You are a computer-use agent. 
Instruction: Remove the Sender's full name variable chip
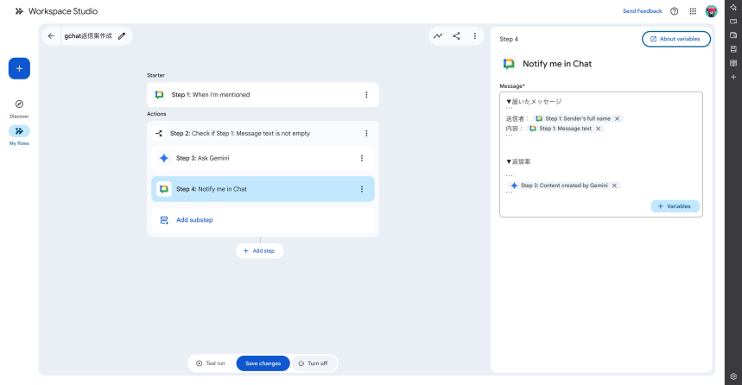point(617,118)
